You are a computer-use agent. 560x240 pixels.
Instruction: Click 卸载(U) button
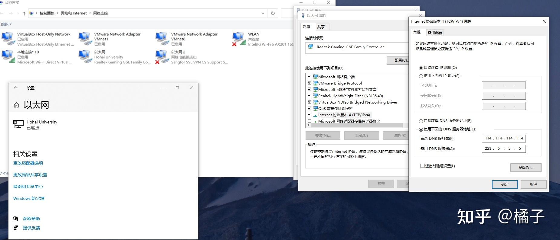click(x=362, y=136)
